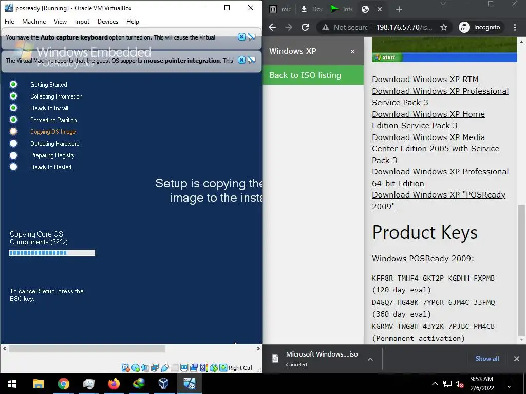Go back in Chrome
526x394 pixels.
click(272, 27)
